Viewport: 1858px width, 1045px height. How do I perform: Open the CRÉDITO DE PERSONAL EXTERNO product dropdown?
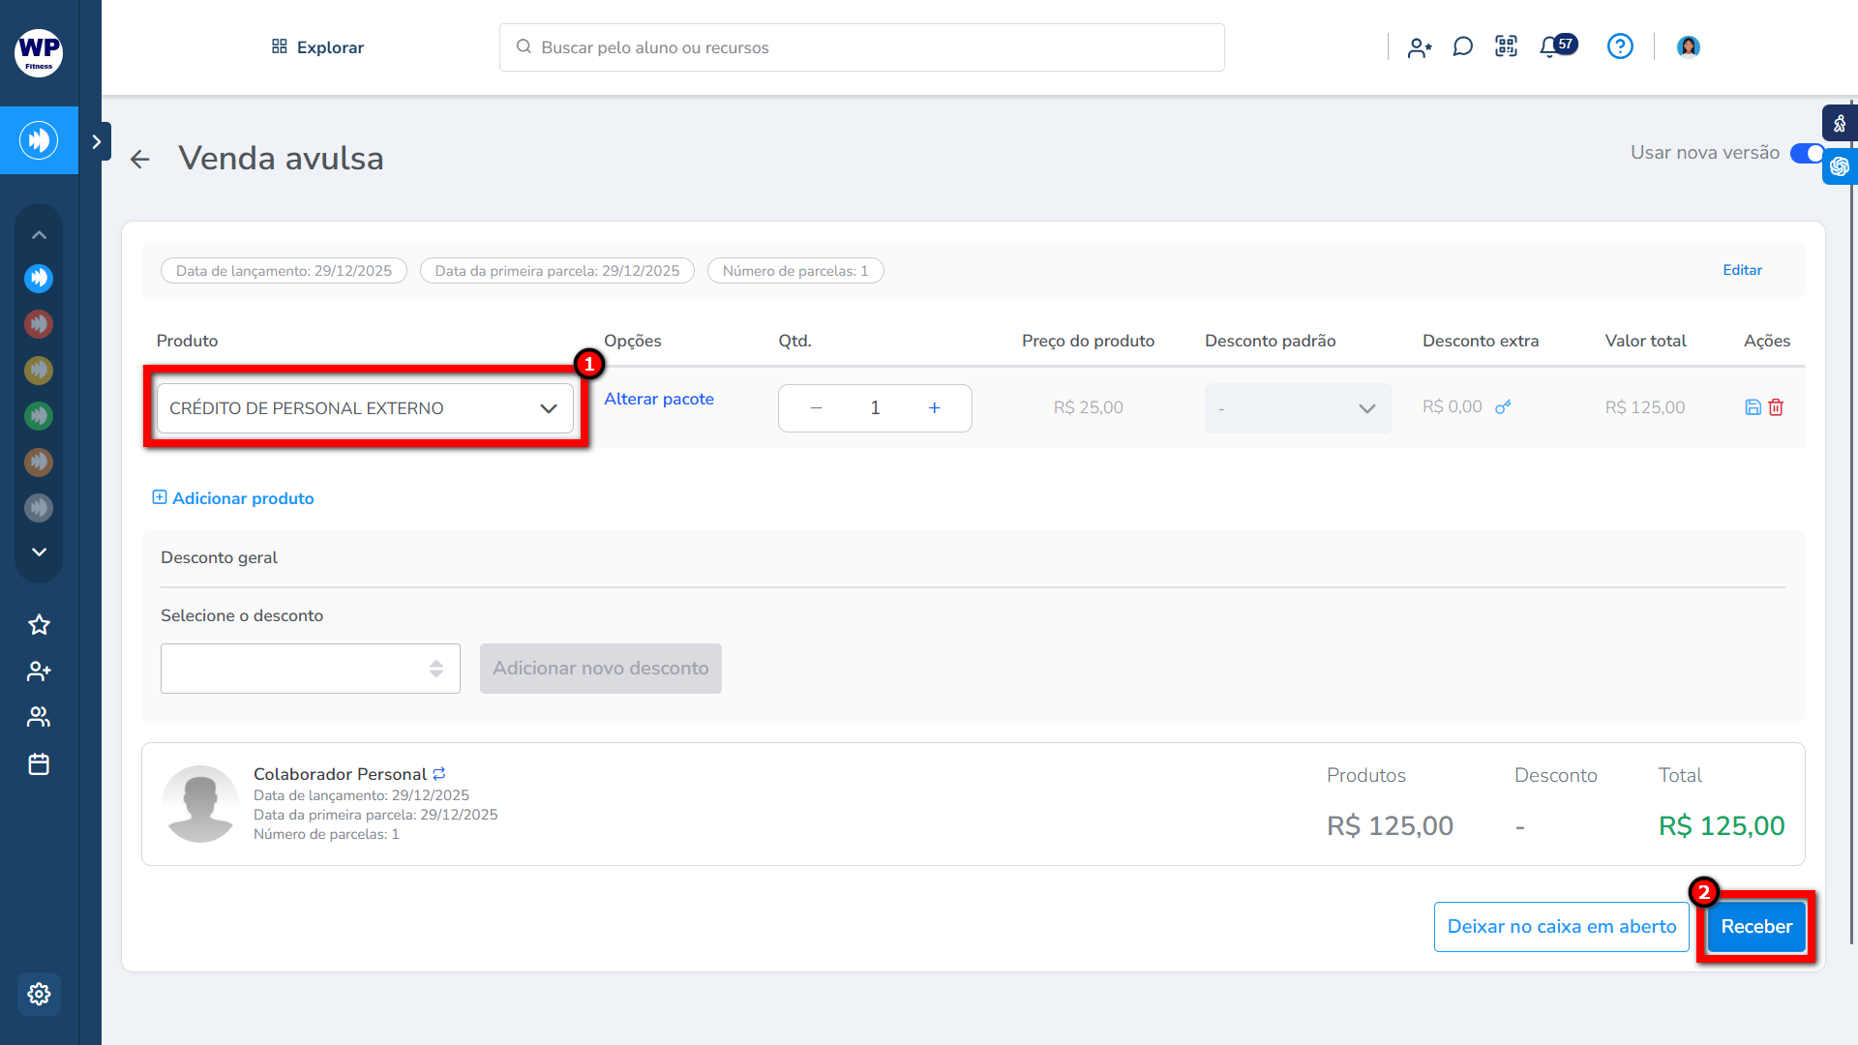pos(365,408)
